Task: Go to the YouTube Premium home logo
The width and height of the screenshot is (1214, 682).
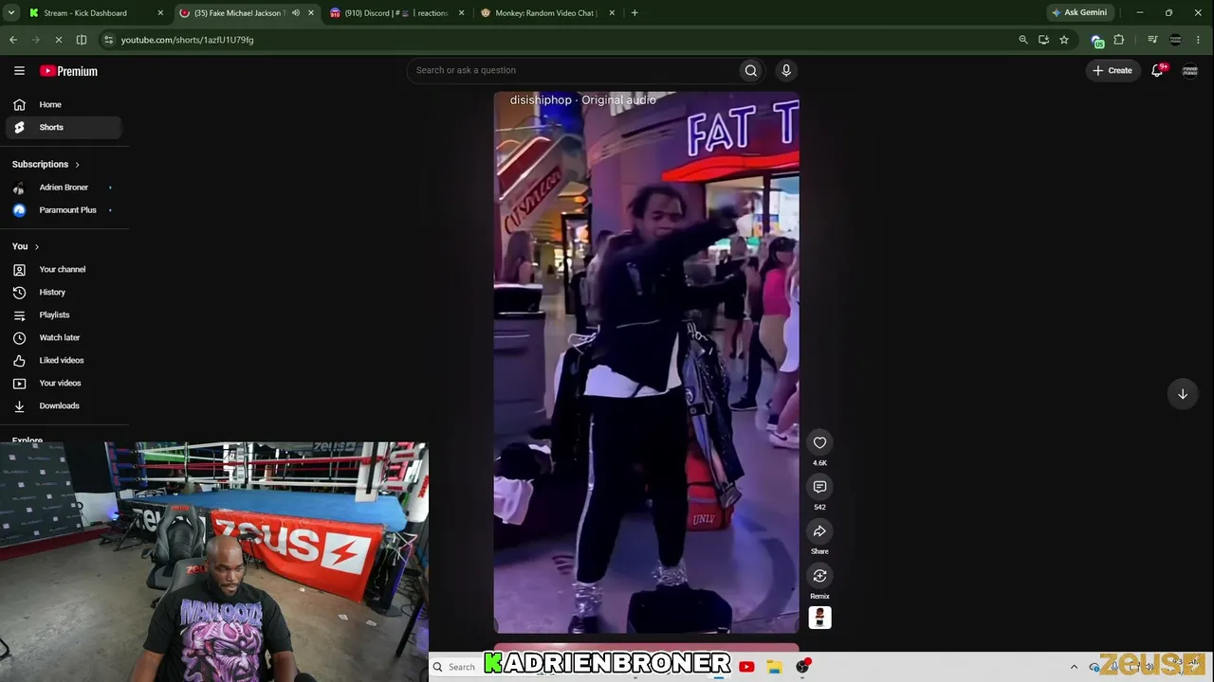Action: (x=68, y=71)
